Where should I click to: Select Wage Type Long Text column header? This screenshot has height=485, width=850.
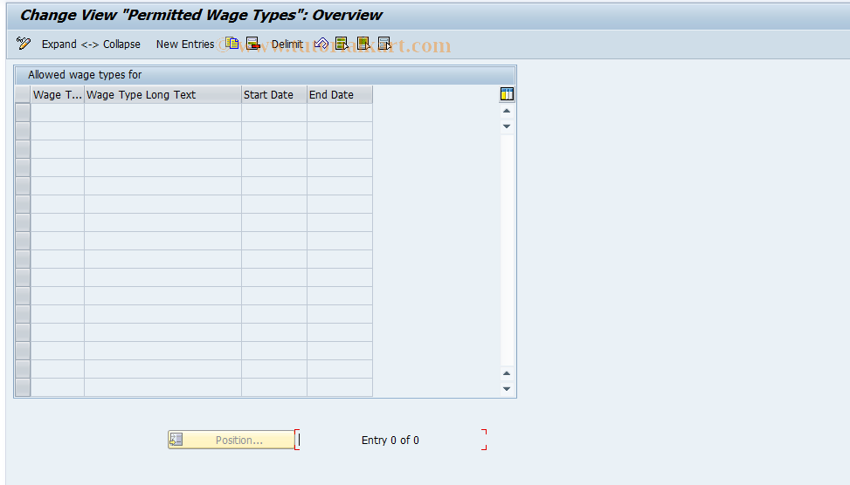point(162,95)
